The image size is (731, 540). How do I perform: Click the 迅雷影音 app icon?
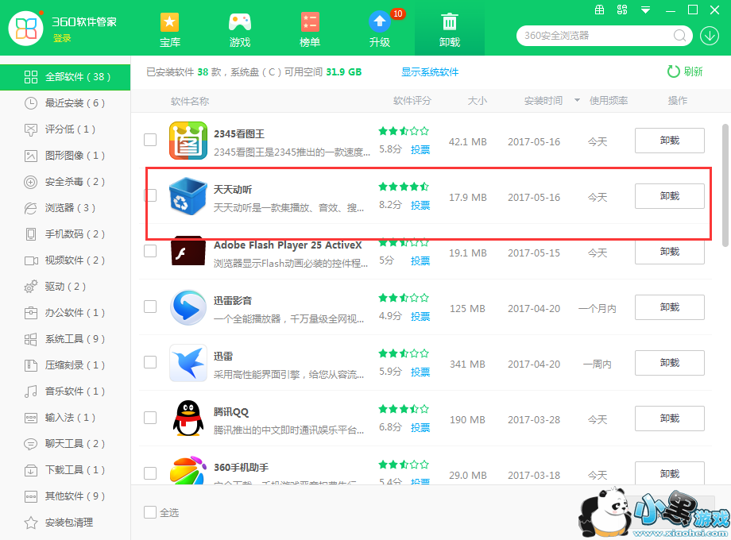(188, 307)
